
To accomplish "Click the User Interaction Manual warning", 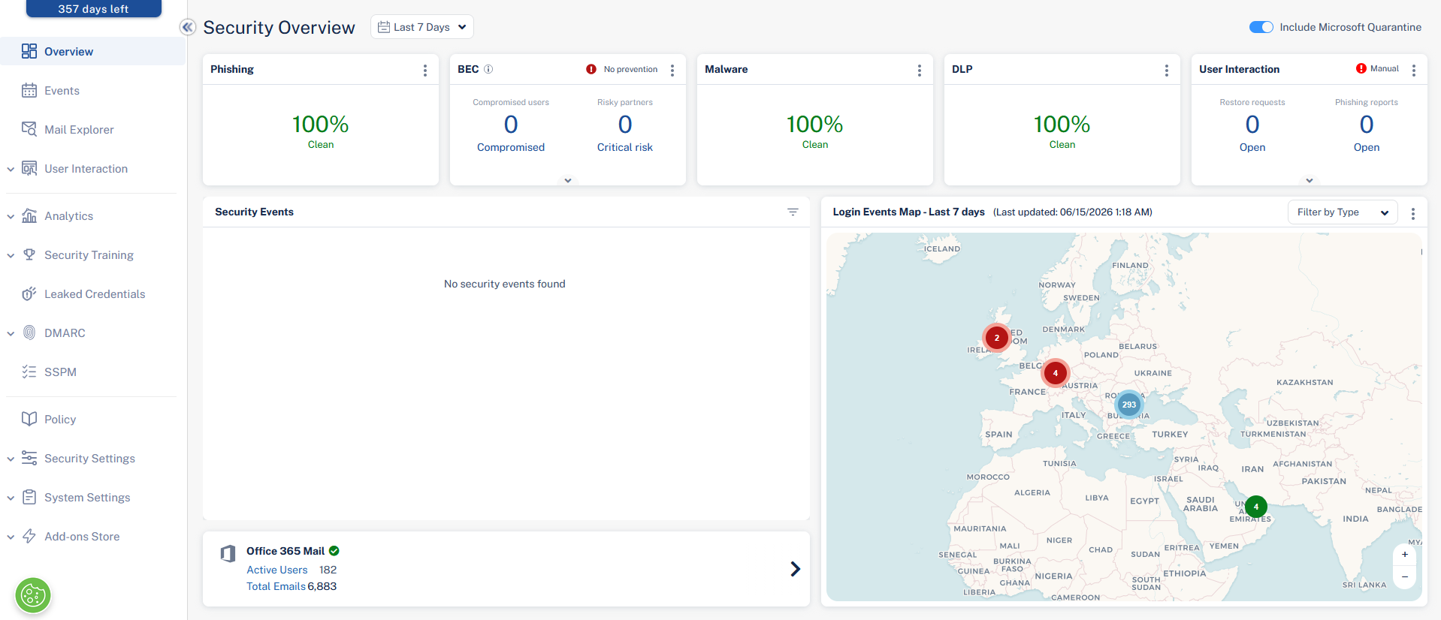I will 1377,68.
